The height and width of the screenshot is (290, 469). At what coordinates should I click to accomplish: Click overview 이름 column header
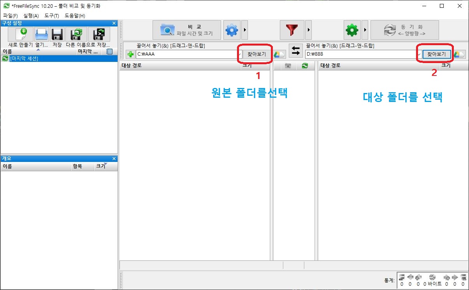click(36, 166)
